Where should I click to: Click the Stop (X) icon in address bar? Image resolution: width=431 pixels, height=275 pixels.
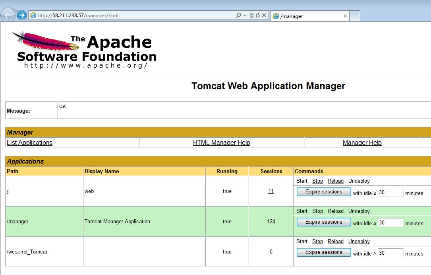(x=264, y=16)
